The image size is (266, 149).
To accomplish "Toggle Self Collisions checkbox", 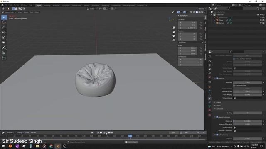I will (217, 135).
